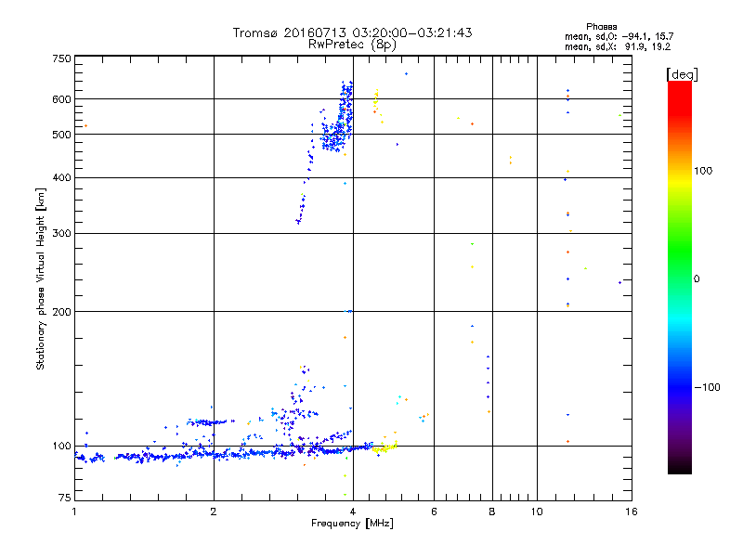Click the 'mean, sd,O: -94.1, 15.7' line

[619, 36]
